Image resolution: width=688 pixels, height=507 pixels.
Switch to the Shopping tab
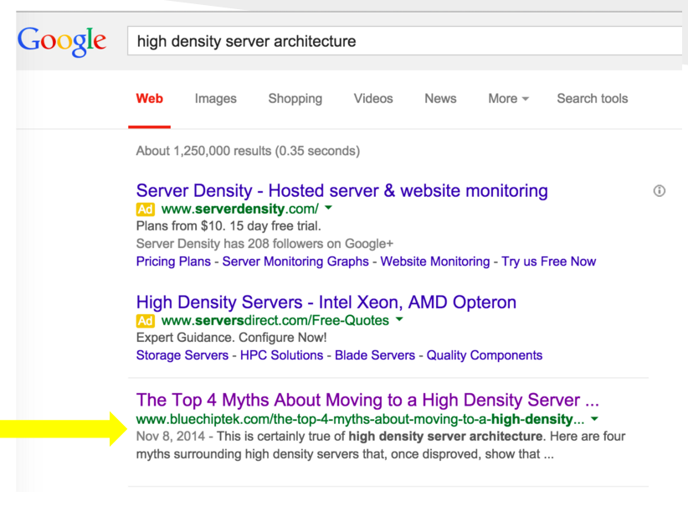click(295, 98)
